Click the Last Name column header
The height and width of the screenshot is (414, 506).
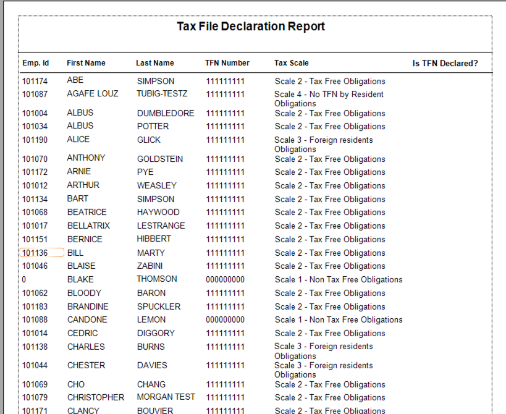pyautogui.click(x=155, y=63)
